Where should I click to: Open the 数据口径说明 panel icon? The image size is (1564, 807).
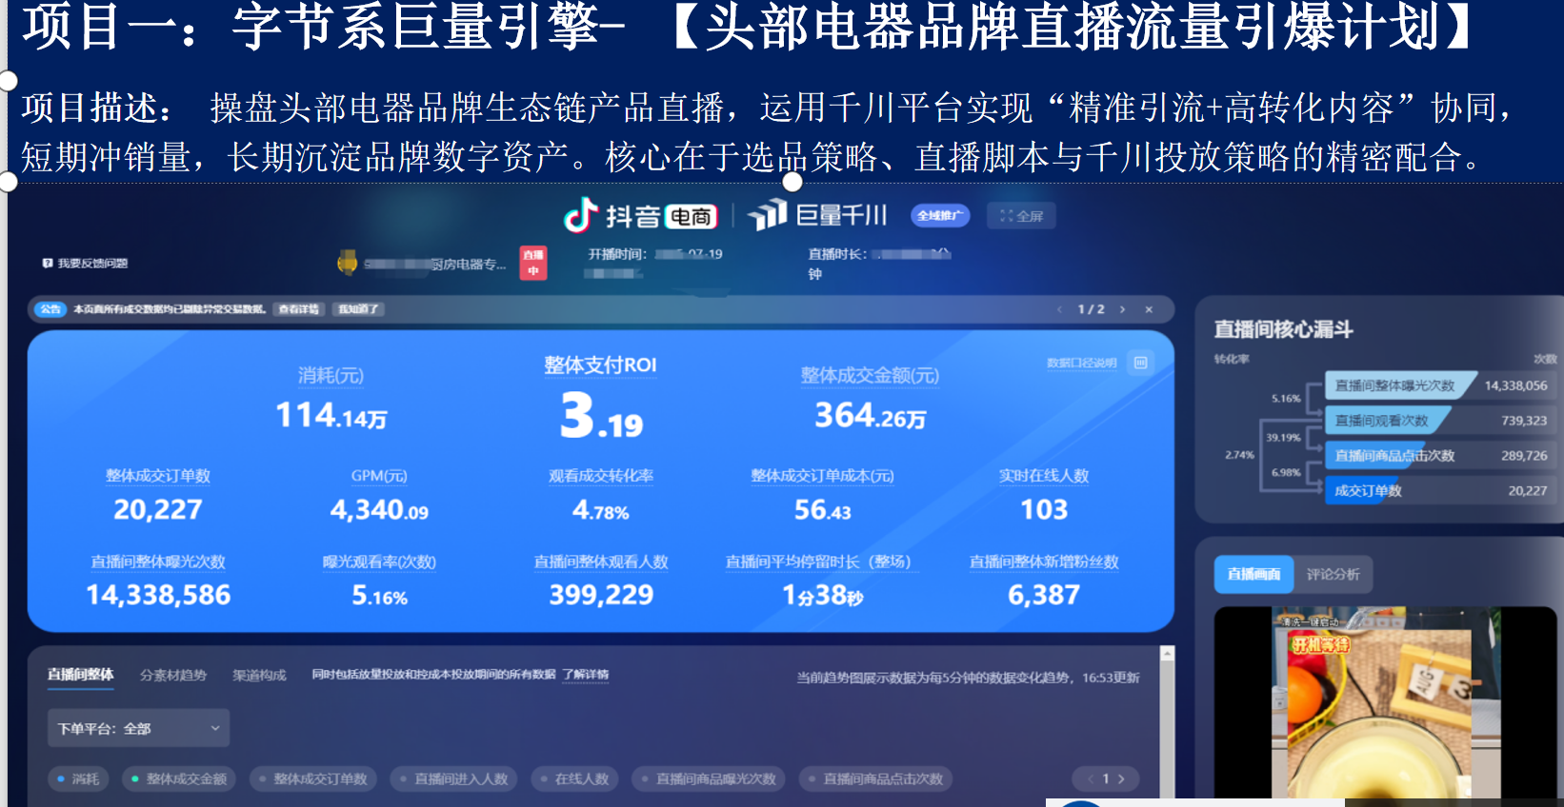point(1140,363)
